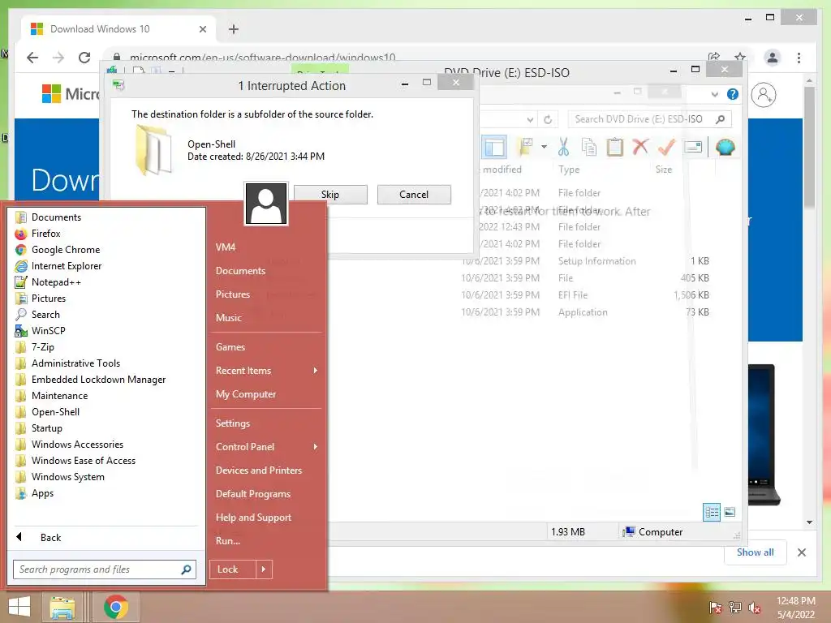Expand the Recent Items submenu

coord(266,371)
